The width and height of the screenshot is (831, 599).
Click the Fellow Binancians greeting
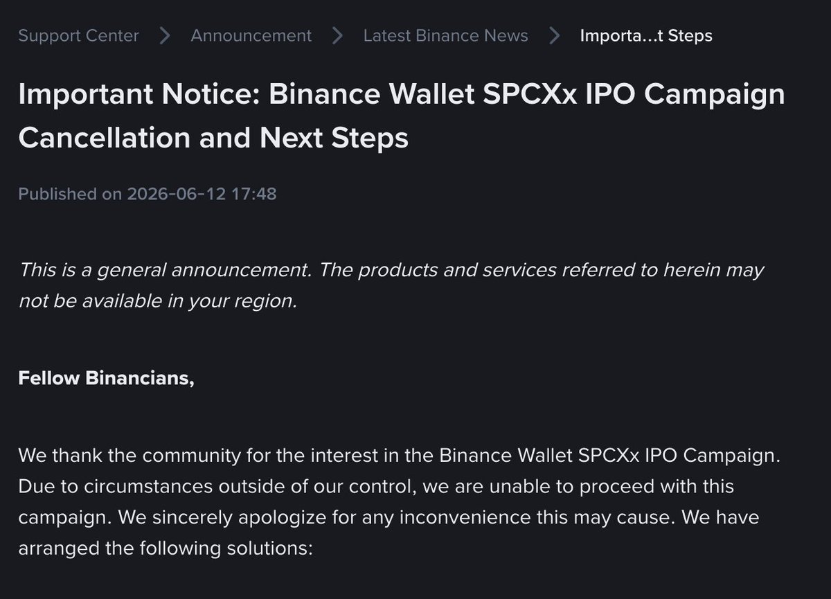point(106,379)
